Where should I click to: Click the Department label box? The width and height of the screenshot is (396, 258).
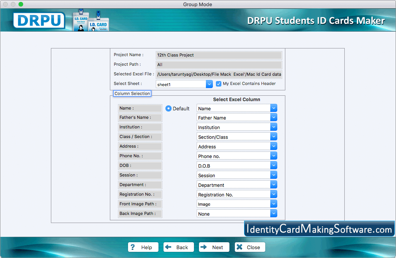coord(140,185)
